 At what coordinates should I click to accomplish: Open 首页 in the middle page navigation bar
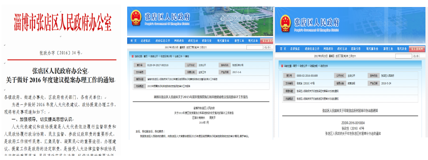point(133,40)
